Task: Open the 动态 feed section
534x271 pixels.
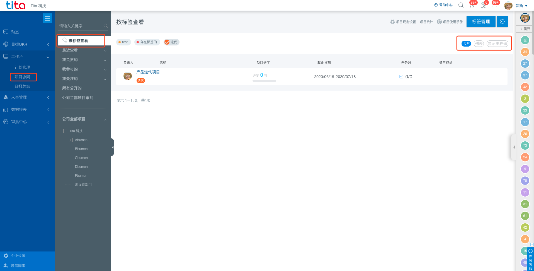Action: pyautogui.click(x=15, y=32)
